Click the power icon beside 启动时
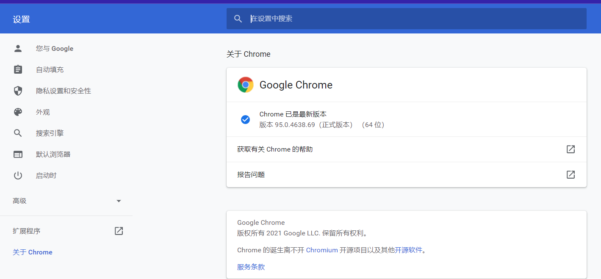Image resolution: width=601 pixels, height=279 pixels. pyautogui.click(x=18, y=175)
